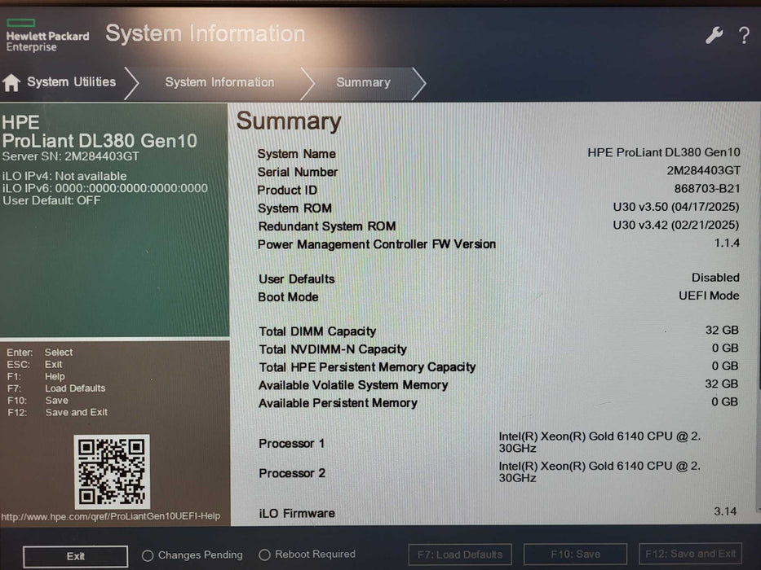Viewport: 761px width, 570px height.
Task: Click serial number value 2M284403GT in Summary
Action: tap(703, 171)
